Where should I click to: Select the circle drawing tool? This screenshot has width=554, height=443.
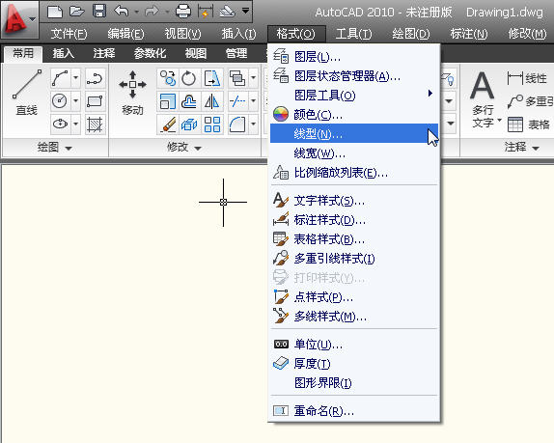[60, 101]
